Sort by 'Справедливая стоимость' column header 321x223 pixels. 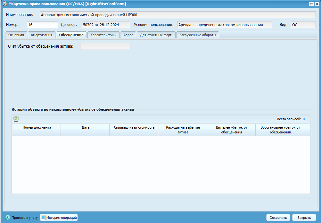pyautogui.click(x=134, y=127)
